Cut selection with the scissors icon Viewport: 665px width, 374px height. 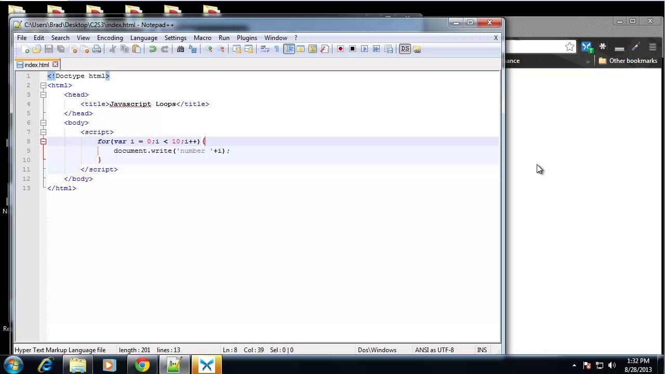112,49
